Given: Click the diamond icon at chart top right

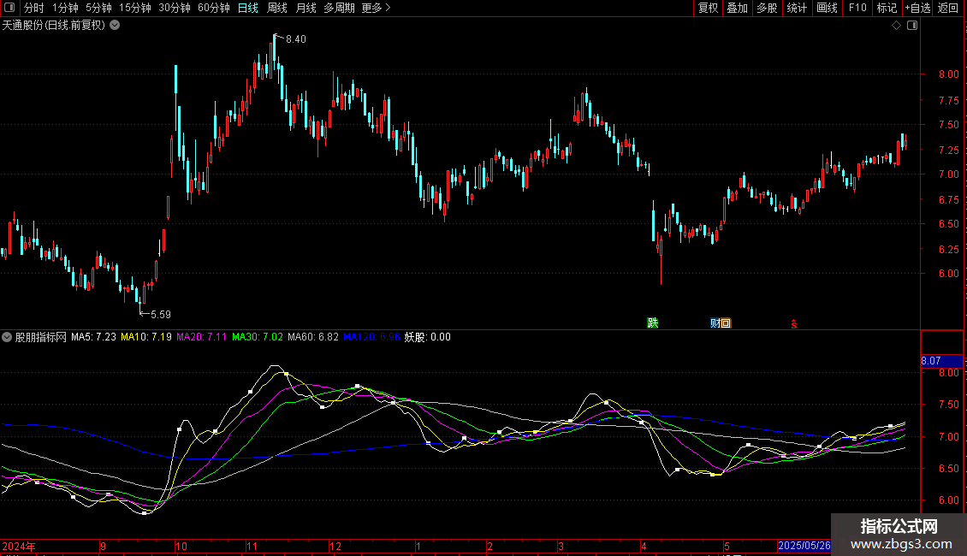Looking at the screenshot, I should [x=897, y=26].
